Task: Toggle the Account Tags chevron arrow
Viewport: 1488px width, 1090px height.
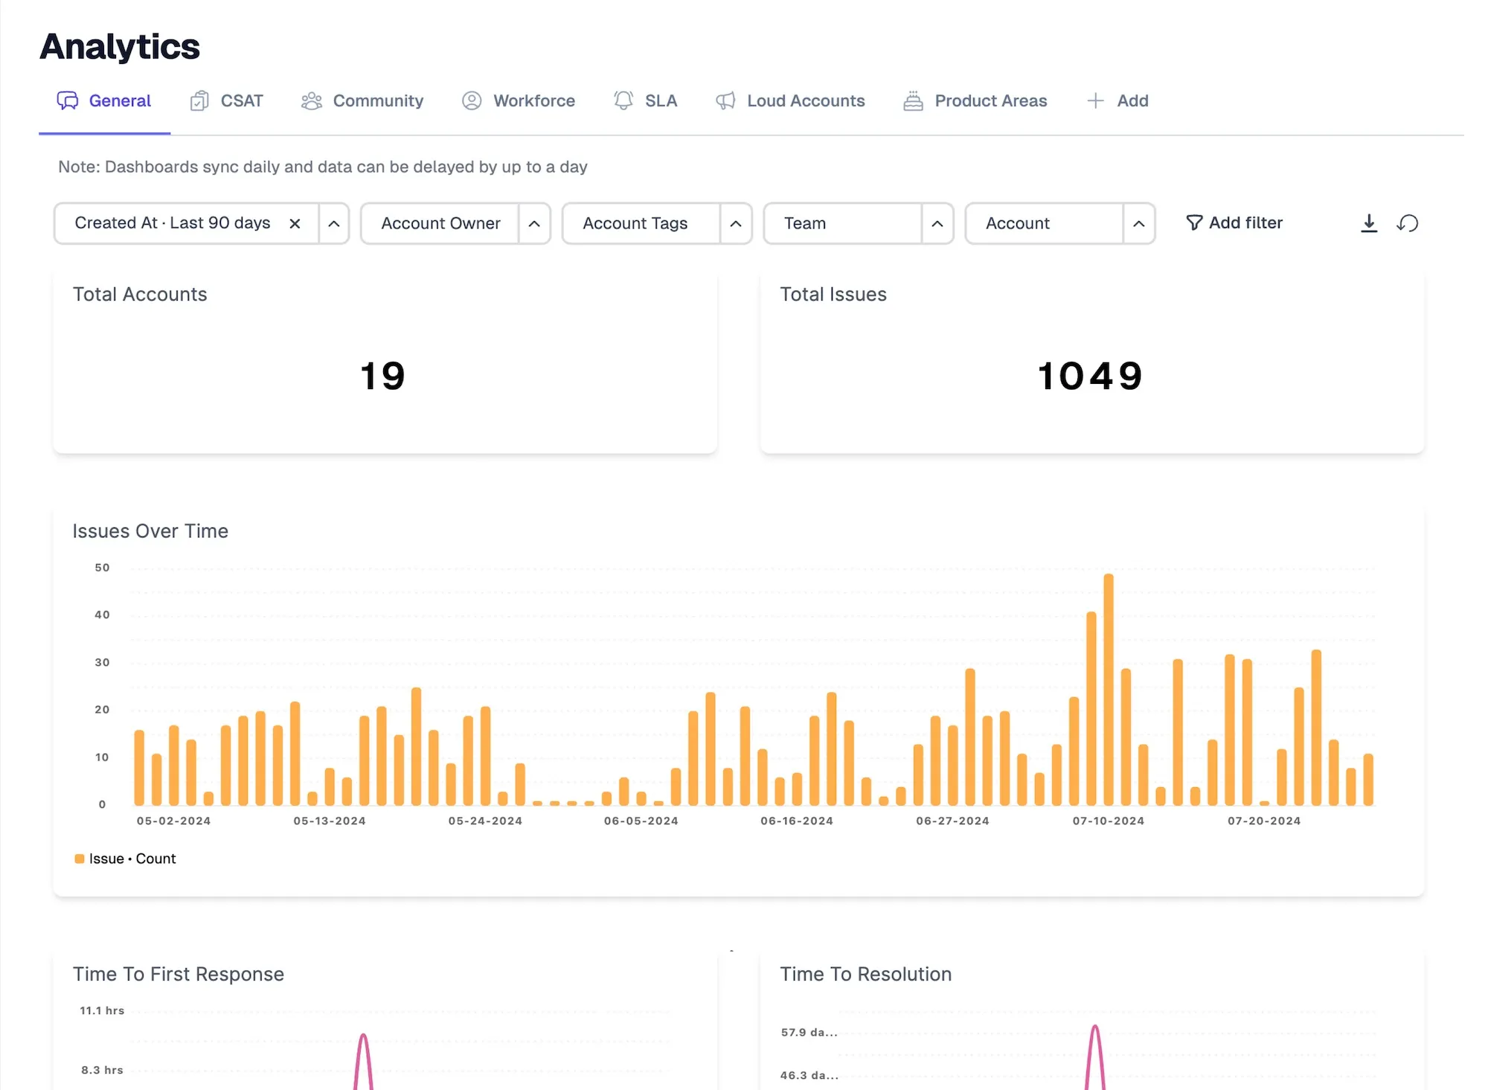Action: click(736, 223)
